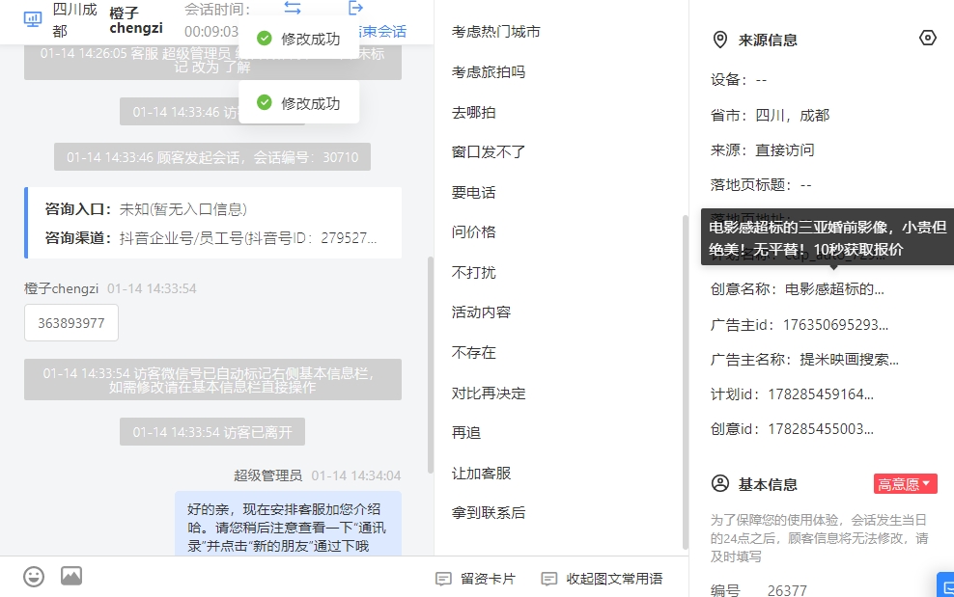954x597 pixels.
Task: Click the person icon next to 基本信息
Action: (719, 484)
